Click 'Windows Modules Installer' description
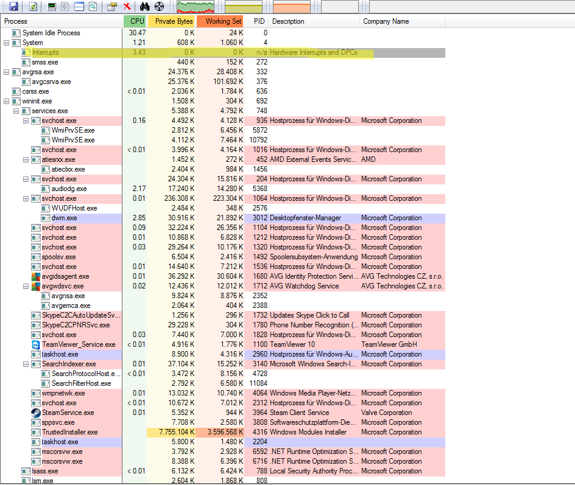The height and width of the screenshot is (485, 575). pos(308,432)
